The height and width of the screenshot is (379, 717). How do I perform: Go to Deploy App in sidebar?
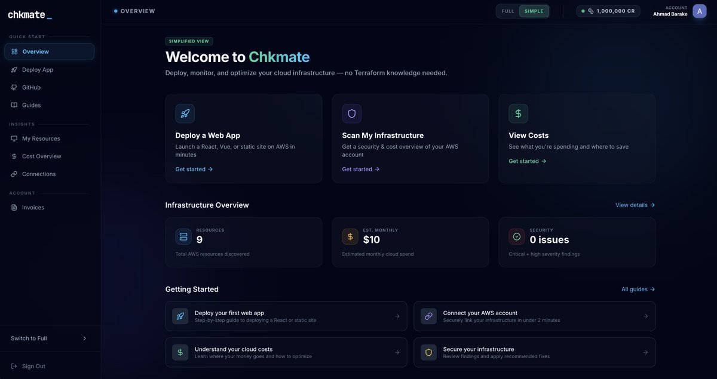(x=49, y=69)
